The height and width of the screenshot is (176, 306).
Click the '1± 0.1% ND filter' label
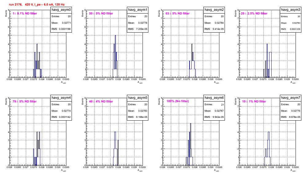point(25,14)
